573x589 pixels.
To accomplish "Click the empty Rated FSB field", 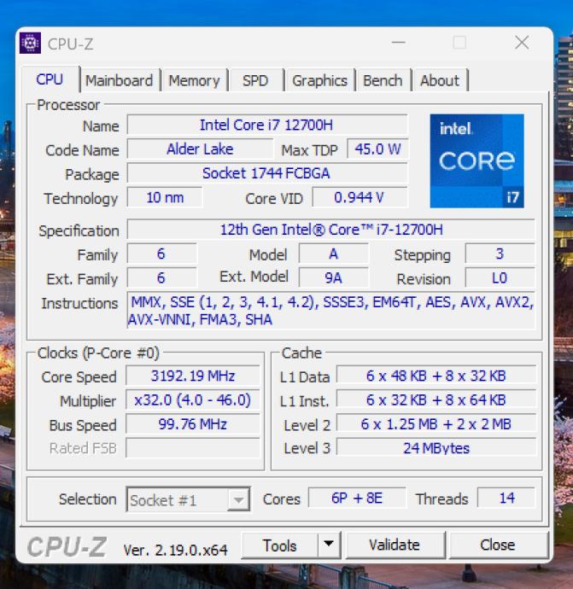I will (193, 448).
